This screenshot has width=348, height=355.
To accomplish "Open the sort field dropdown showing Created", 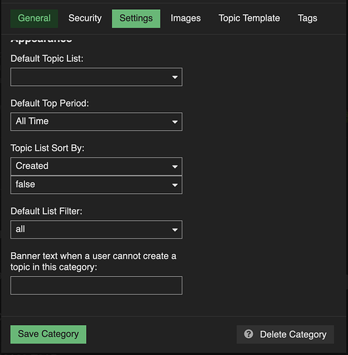I will (x=97, y=166).
